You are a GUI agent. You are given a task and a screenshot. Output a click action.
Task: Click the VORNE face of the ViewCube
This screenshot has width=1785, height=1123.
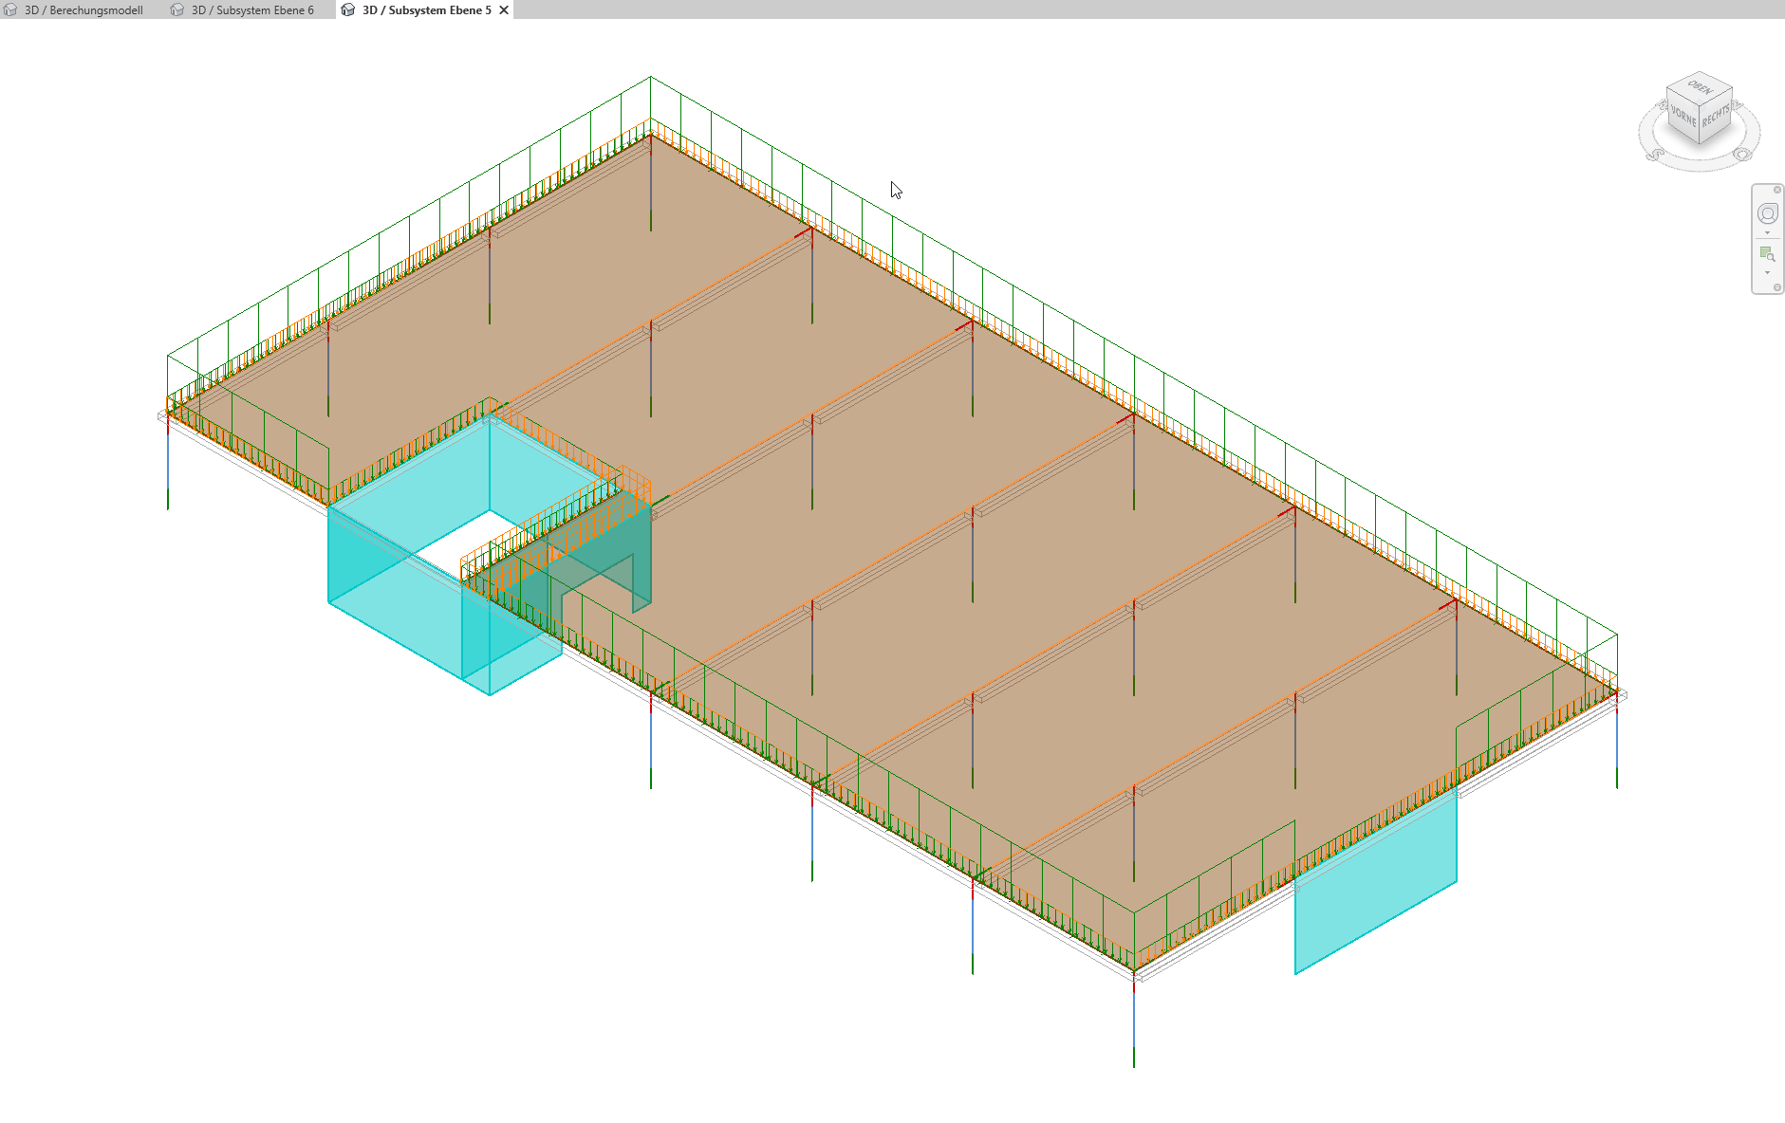click(x=1683, y=119)
